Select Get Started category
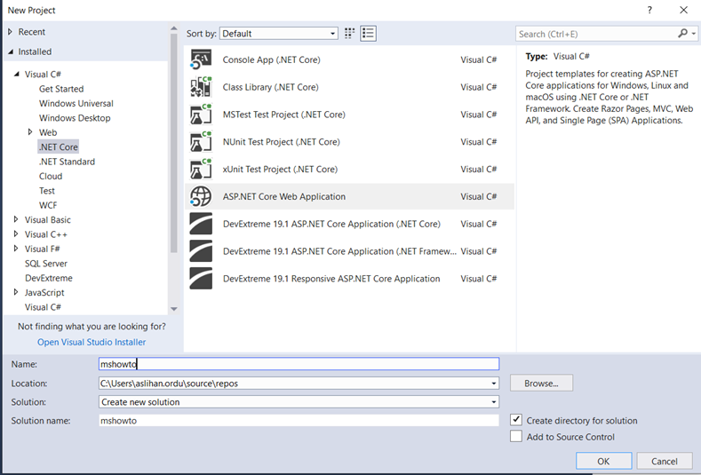701x475 pixels. point(61,89)
